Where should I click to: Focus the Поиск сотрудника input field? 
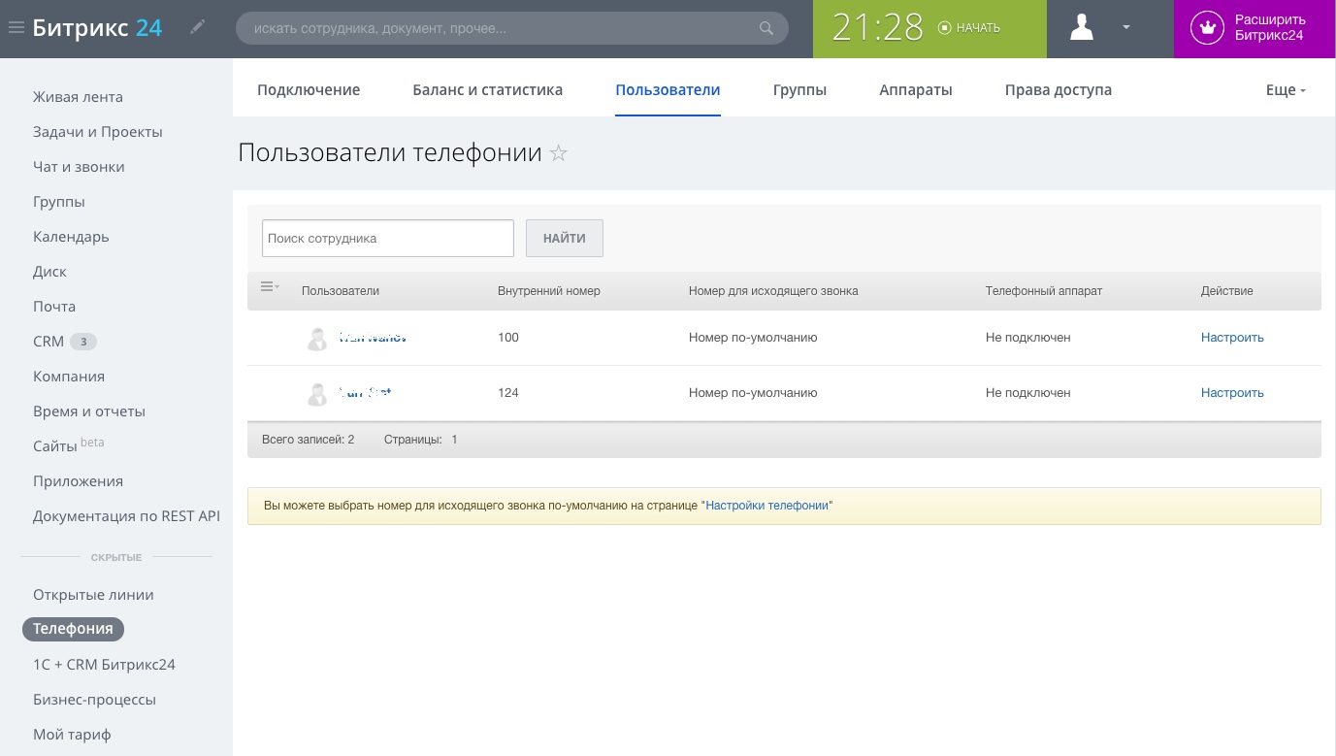(387, 239)
